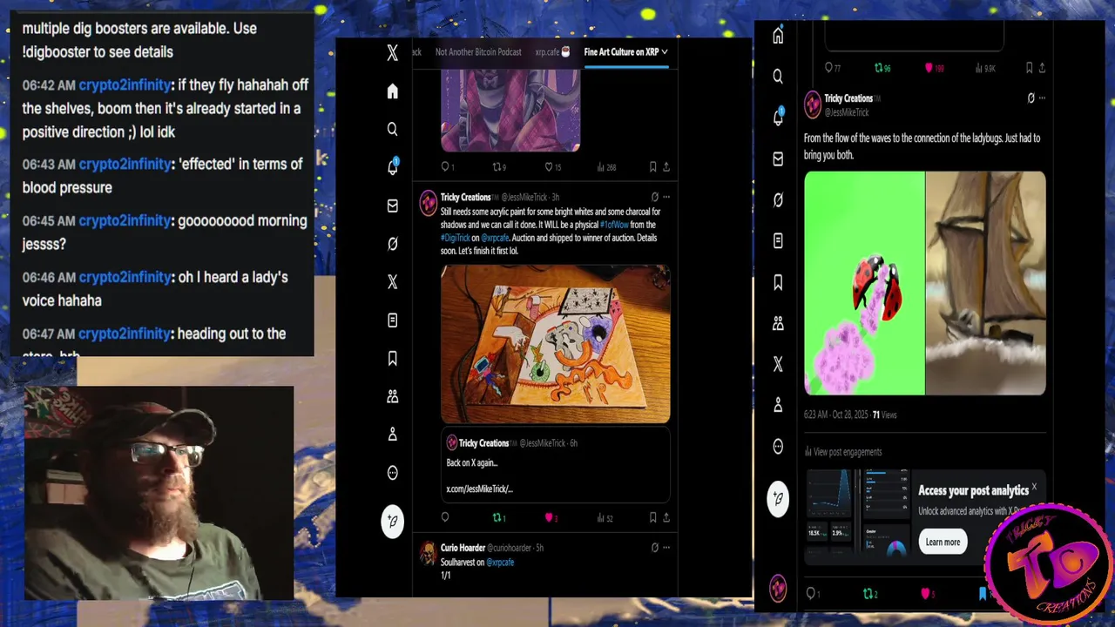Open Bookmarks in the feed window sidebar
Image resolution: width=1115 pixels, height=627 pixels.
392,358
